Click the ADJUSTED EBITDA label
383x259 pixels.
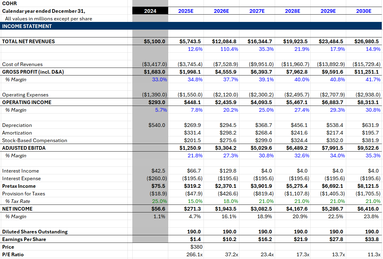[24, 148]
